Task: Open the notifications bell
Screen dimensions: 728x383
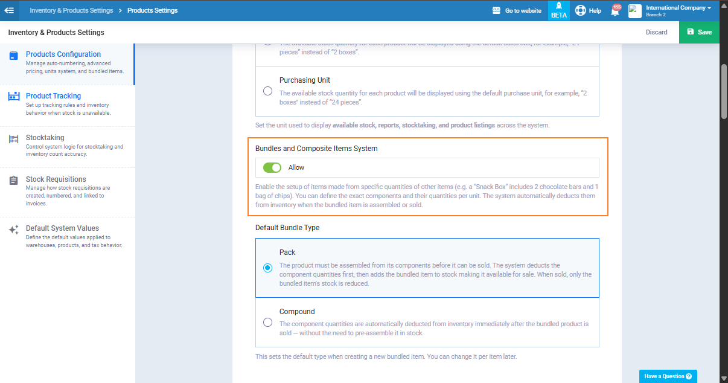Action: tap(615, 11)
